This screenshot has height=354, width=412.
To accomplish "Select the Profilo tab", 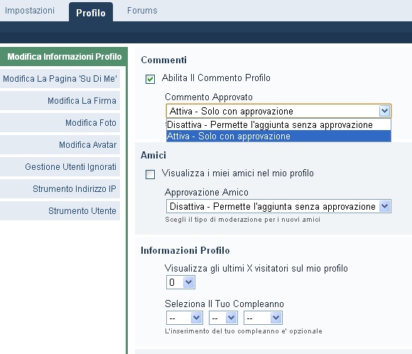I will tap(91, 13).
